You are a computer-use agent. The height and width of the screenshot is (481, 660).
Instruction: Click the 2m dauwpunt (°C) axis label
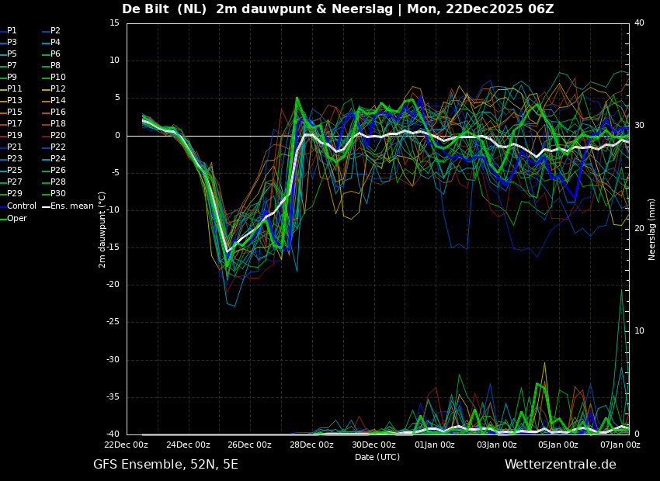(102, 230)
